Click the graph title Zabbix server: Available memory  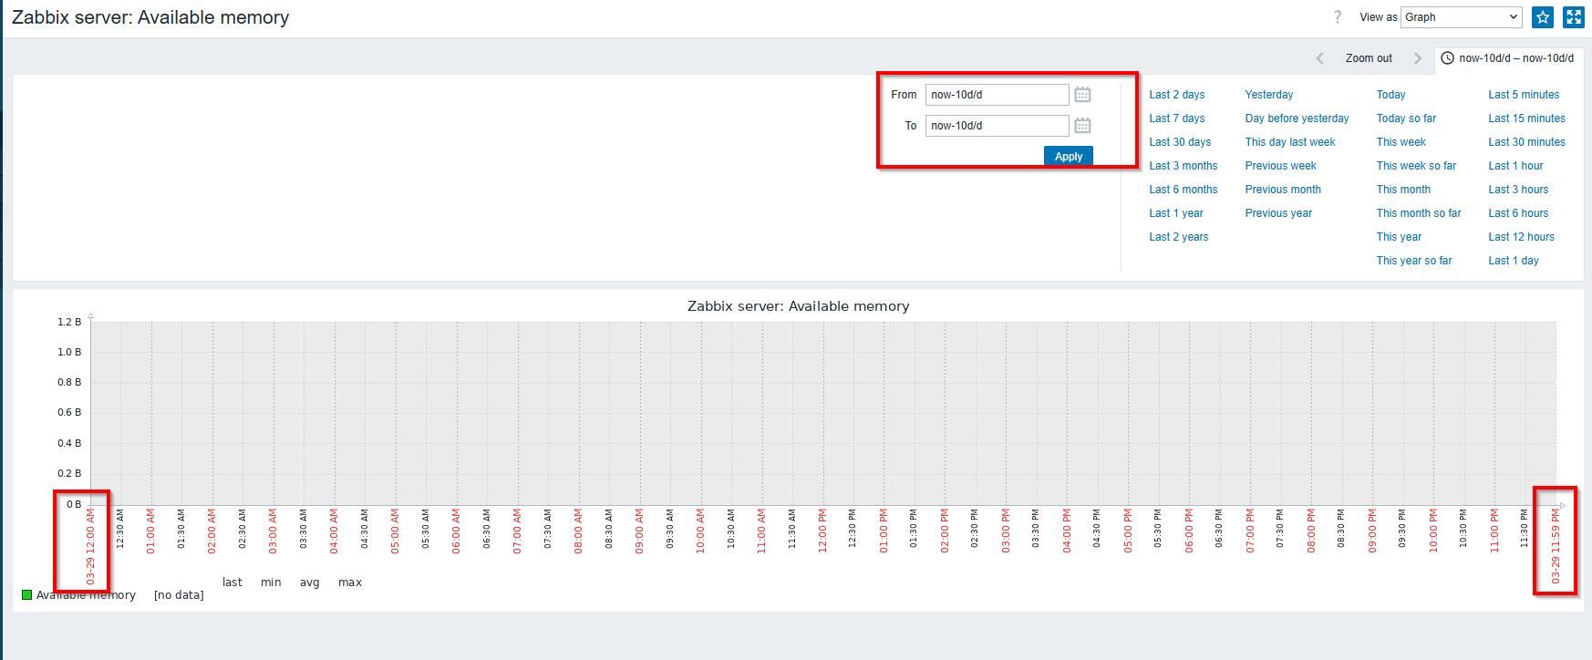(x=798, y=306)
